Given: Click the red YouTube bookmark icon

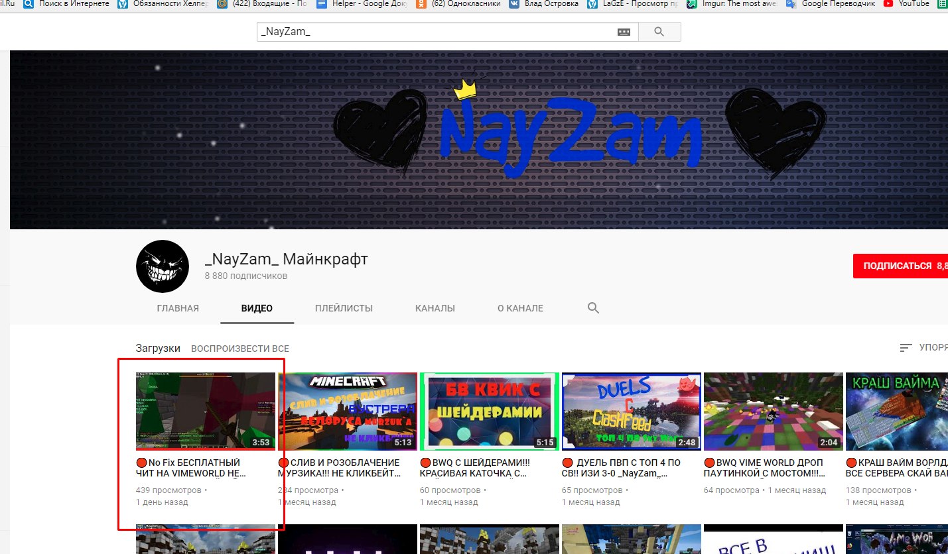Looking at the screenshot, I should point(888,4).
